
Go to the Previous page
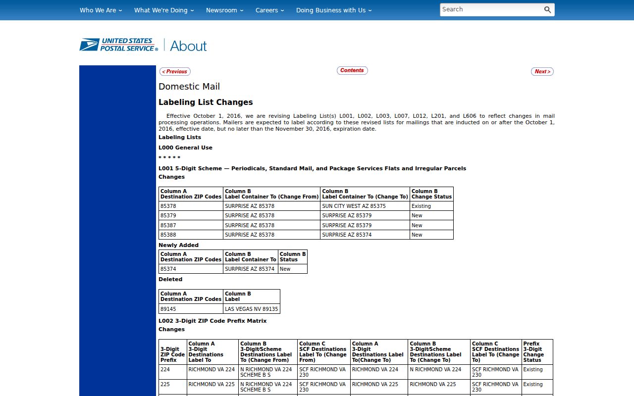click(x=175, y=72)
